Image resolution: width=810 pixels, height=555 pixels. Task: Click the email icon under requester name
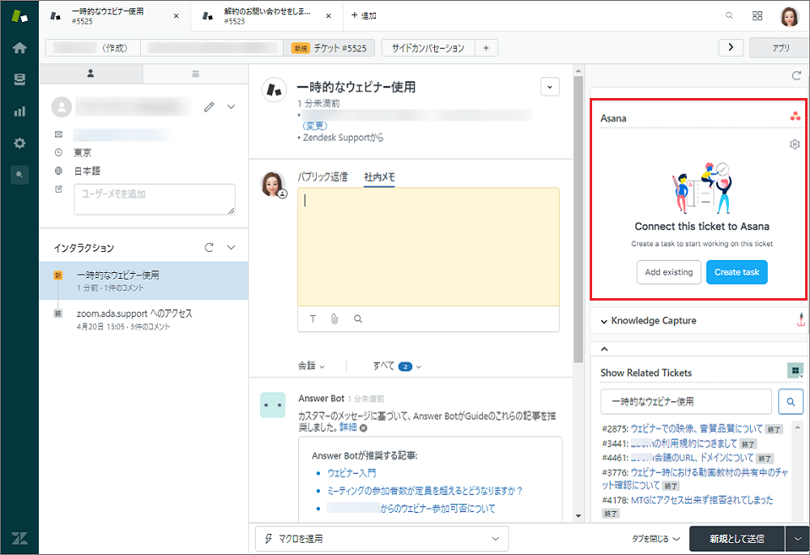point(58,134)
